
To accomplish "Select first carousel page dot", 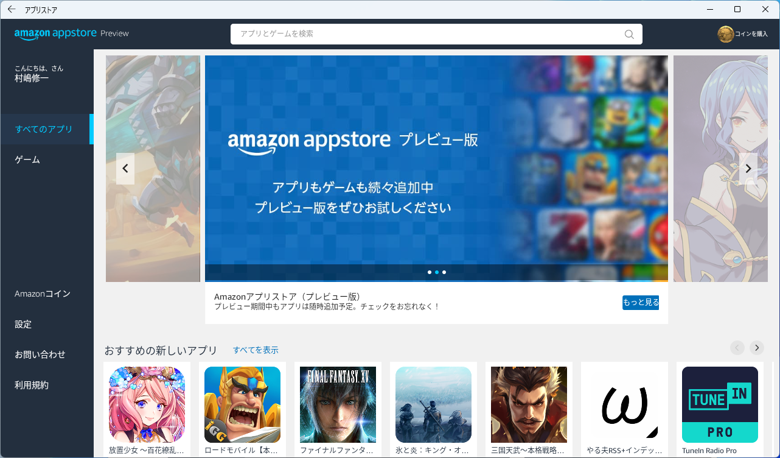I will point(430,272).
